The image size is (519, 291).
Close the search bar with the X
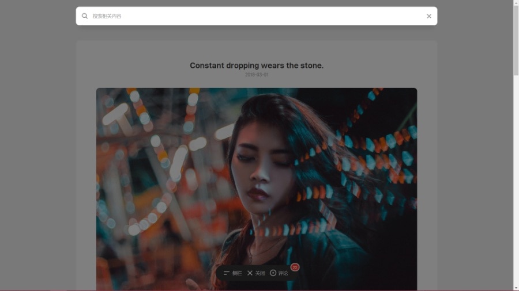429,16
